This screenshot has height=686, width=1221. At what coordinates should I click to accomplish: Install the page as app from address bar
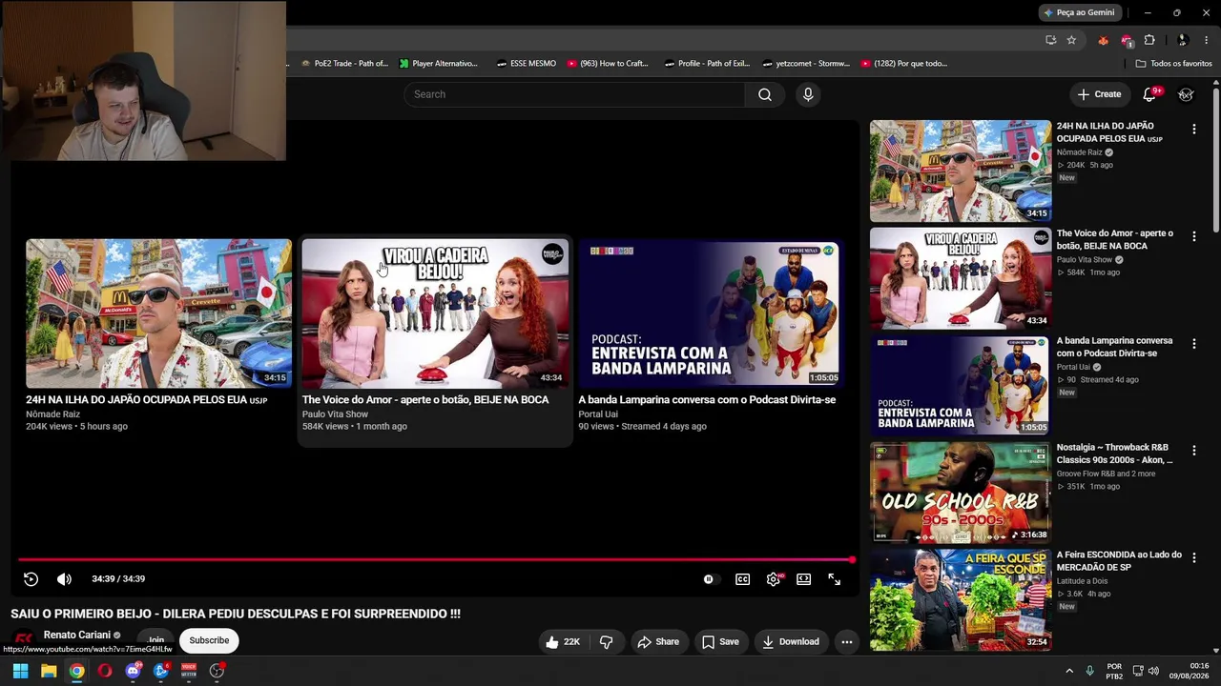click(x=1050, y=40)
